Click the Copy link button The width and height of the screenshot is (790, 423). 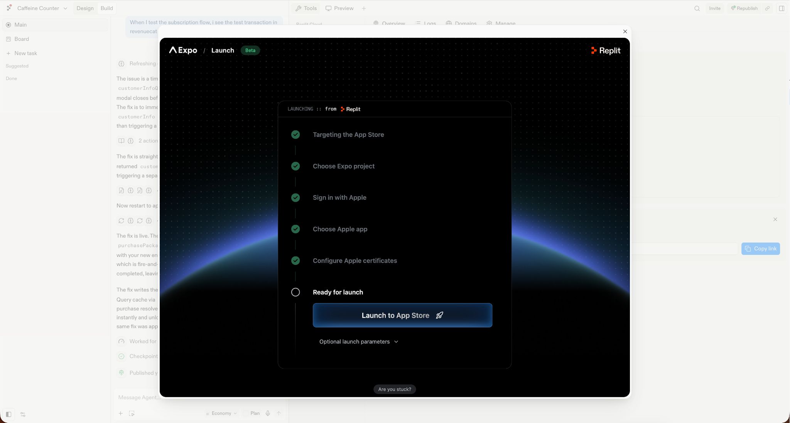pos(760,249)
